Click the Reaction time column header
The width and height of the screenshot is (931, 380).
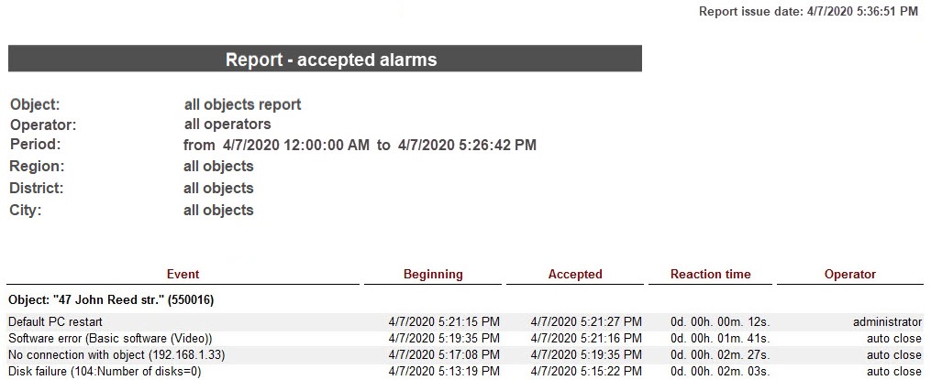pos(710,274)
